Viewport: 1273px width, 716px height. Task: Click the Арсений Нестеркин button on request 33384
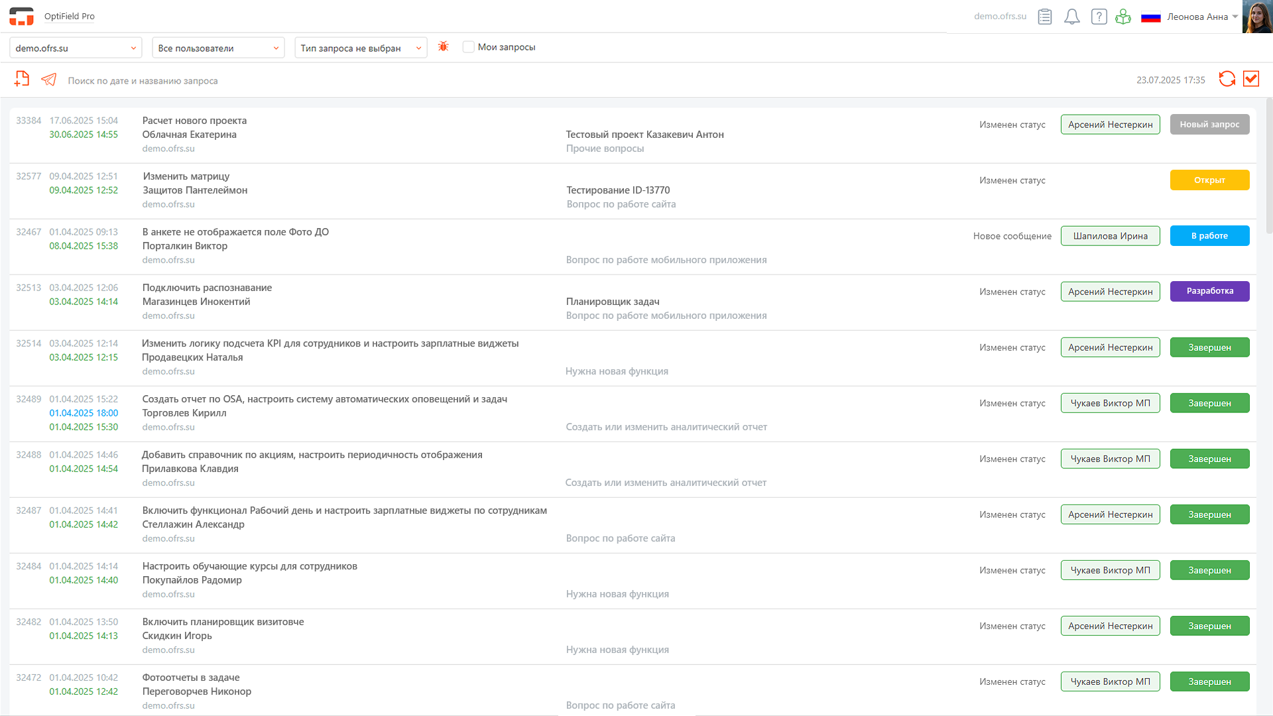(1110, 125)
